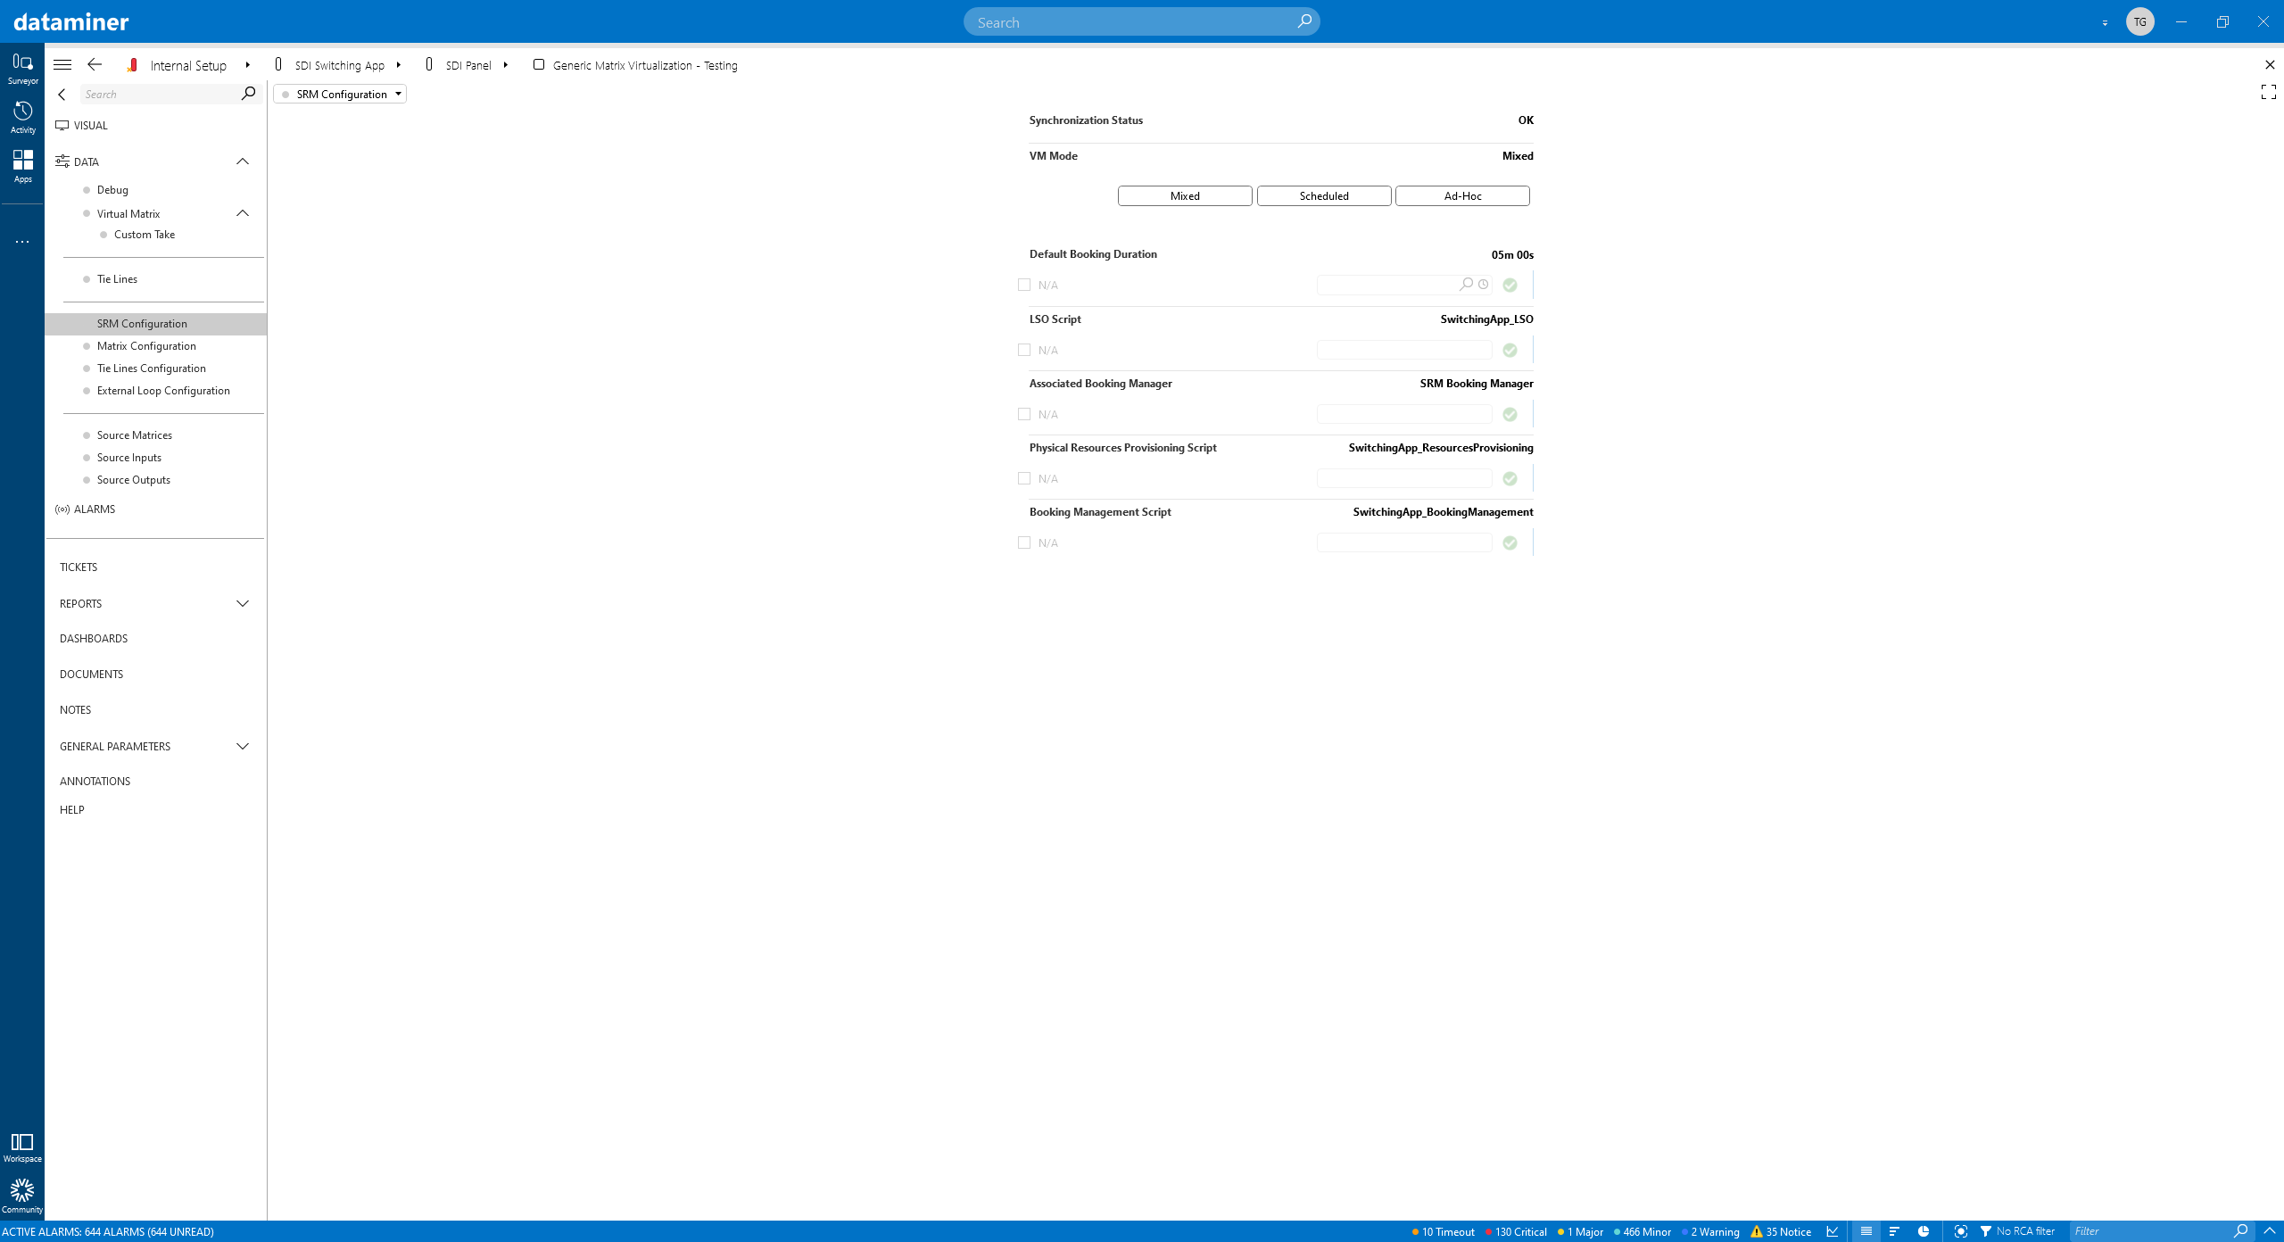Click the top search bar magnifier icon
The height and width of the screenshot is (1242, 2284).
tap(1303, 21)
